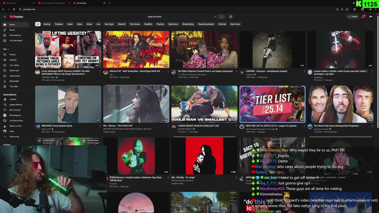Open browser extensions puzzle icon
This screenshot has height=213, width=379.
[354, 9]
